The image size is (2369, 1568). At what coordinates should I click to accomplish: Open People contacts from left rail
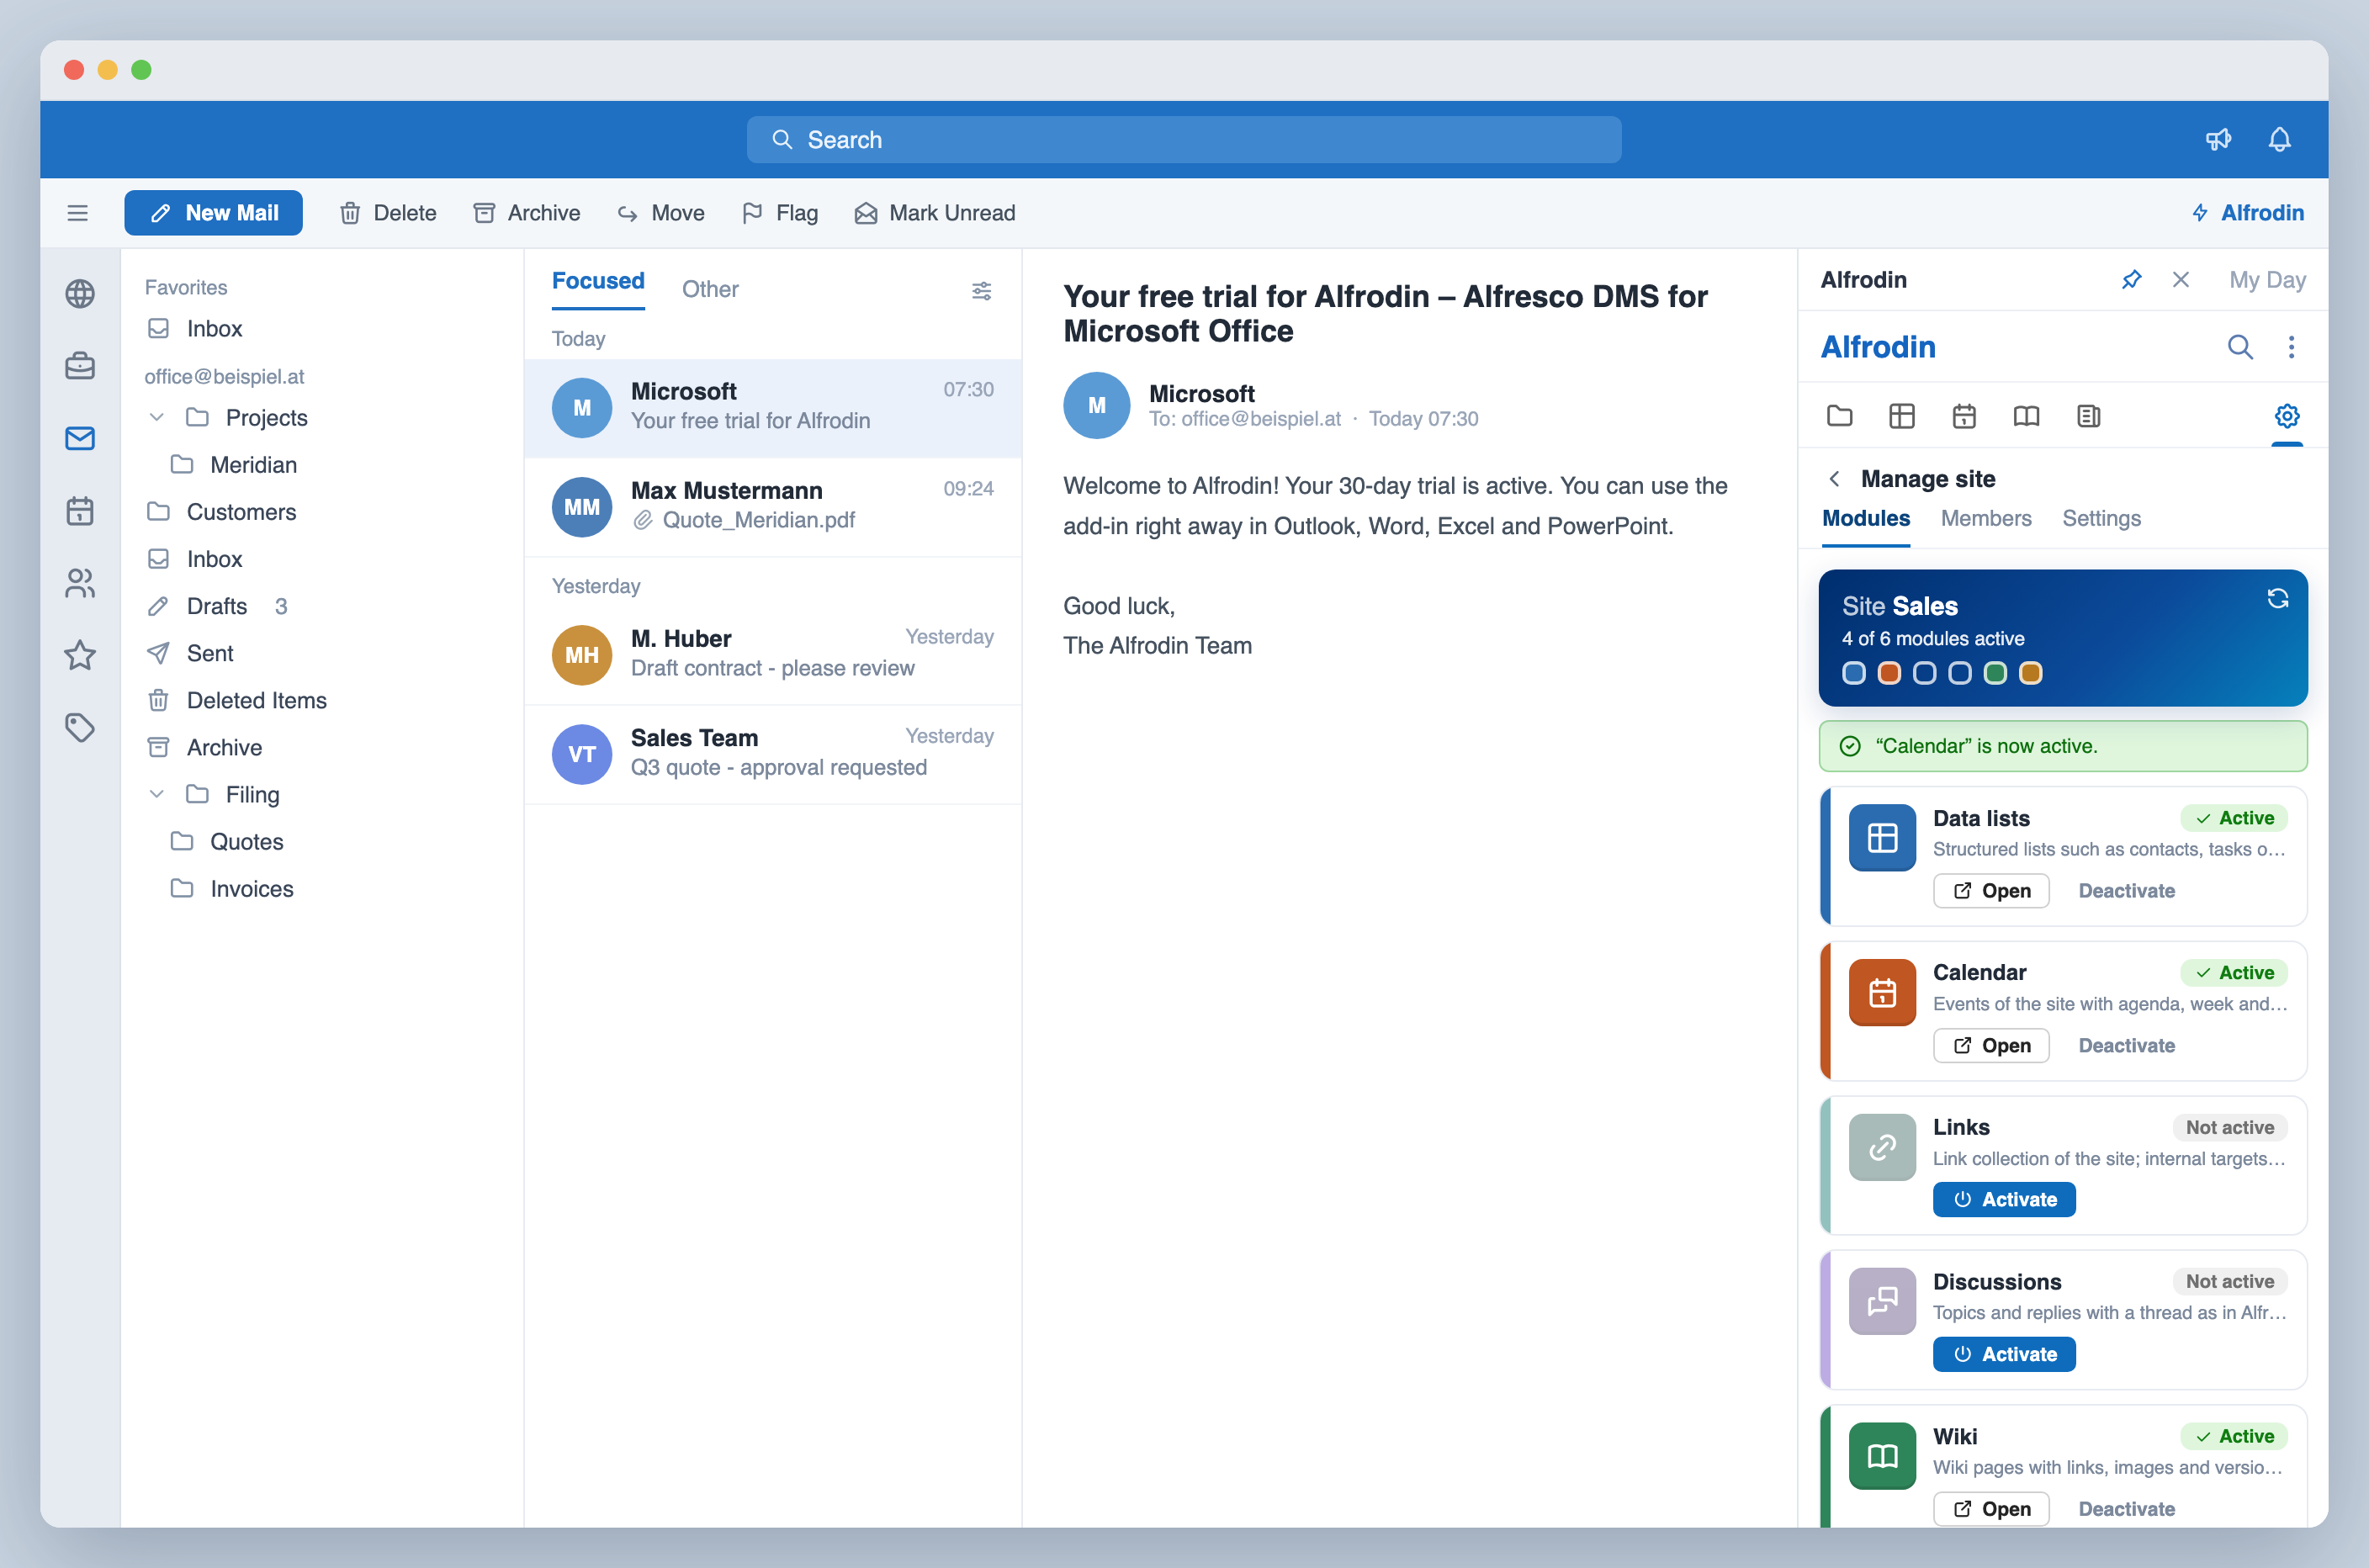[x=80, y=583]
